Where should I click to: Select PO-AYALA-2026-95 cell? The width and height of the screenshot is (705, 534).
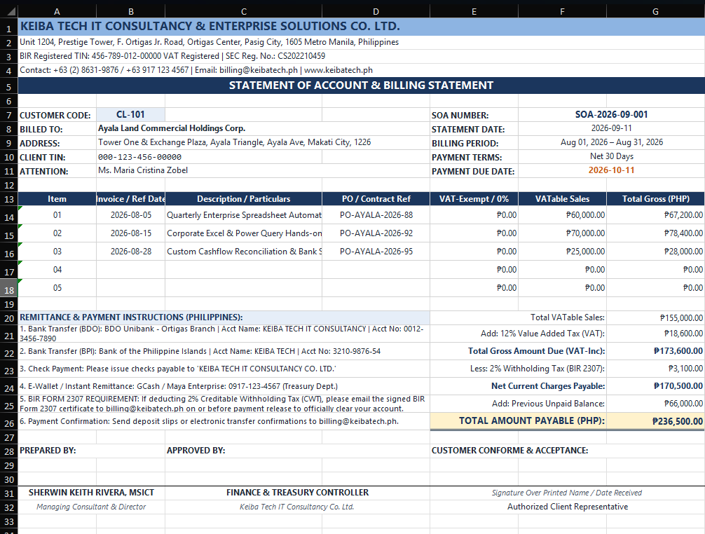376,252
